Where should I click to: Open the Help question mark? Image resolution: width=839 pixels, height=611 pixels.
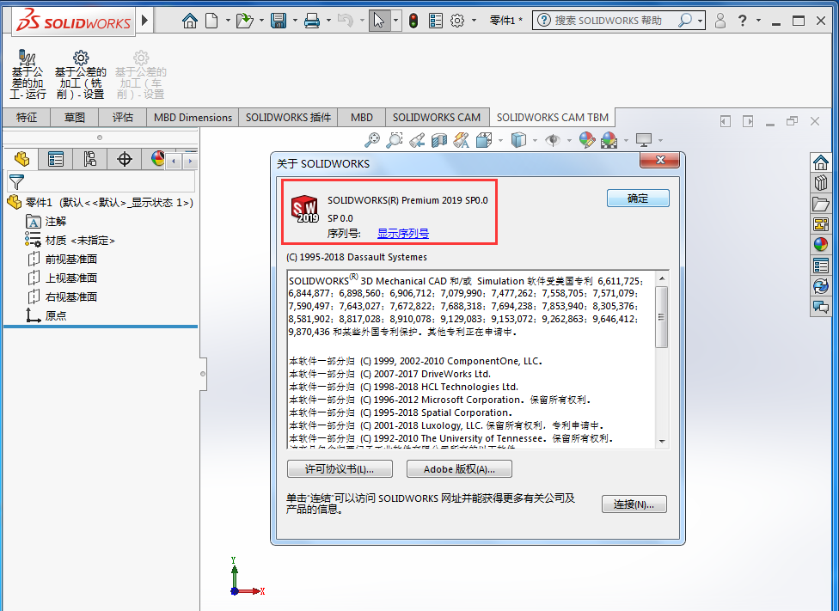pos(742,21)
